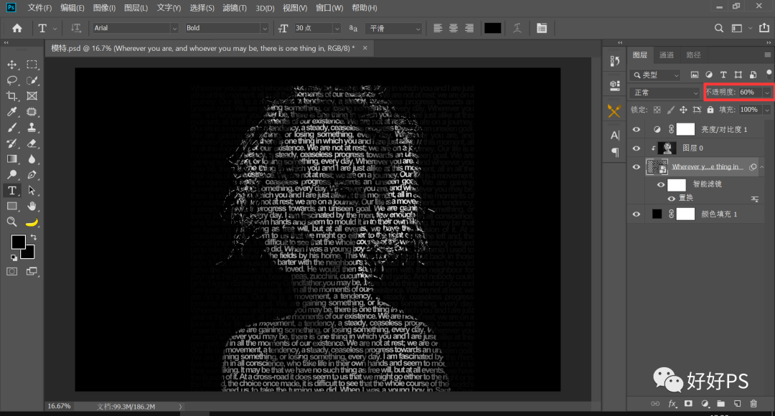
Task: Collapse smart filters on the Wherever layer
Action: pyautogui.click(x=761, y=167)
